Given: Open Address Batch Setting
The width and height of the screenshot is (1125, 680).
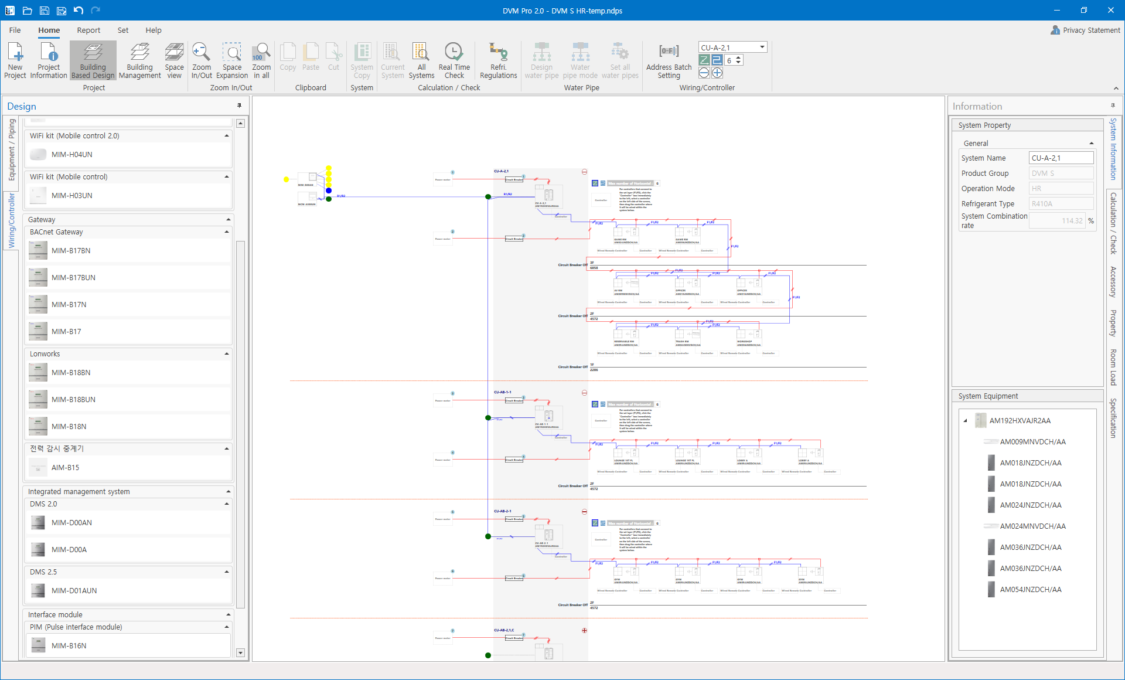Looking at the screenshot, I should pyautogui.click(x=669, y=60).
